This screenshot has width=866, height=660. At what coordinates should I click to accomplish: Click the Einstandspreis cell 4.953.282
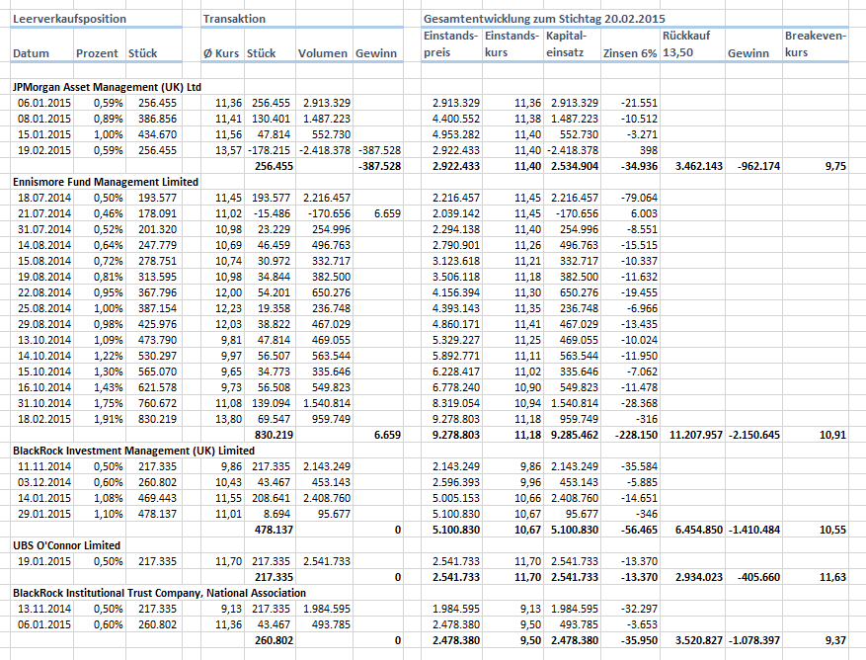coord(456,134)
